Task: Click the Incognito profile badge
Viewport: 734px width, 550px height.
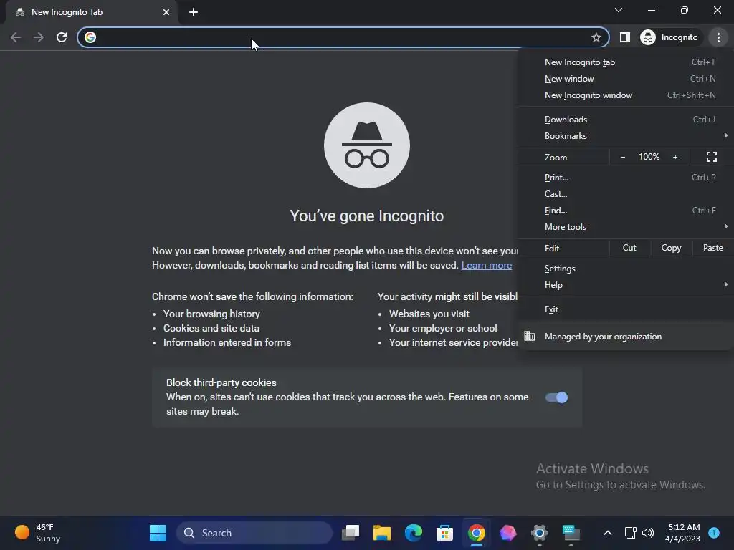Action: tap(669, 37)
